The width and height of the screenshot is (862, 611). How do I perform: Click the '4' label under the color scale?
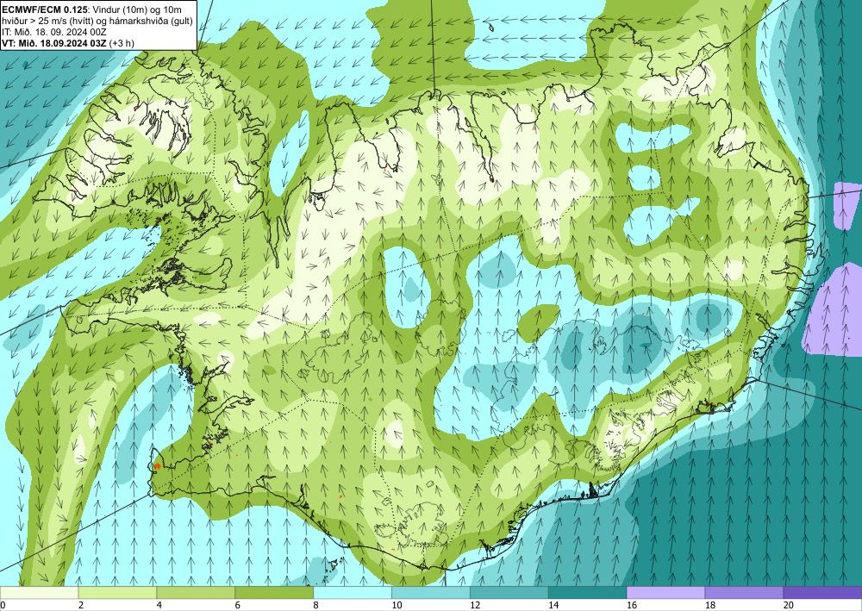click(159, 605)
